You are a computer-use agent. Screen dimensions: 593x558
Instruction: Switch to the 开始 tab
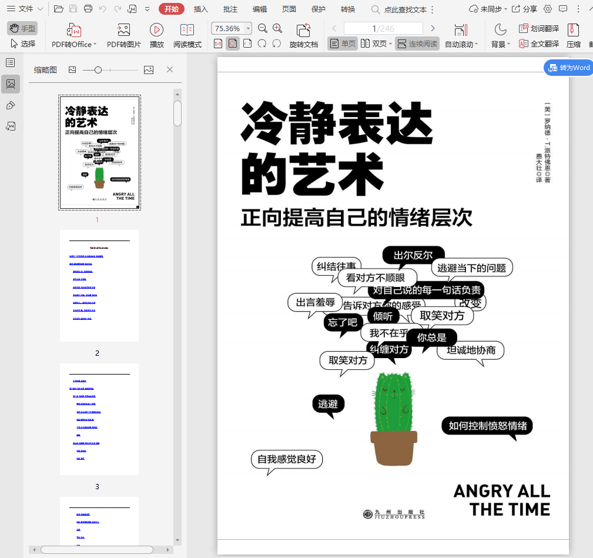172,9
